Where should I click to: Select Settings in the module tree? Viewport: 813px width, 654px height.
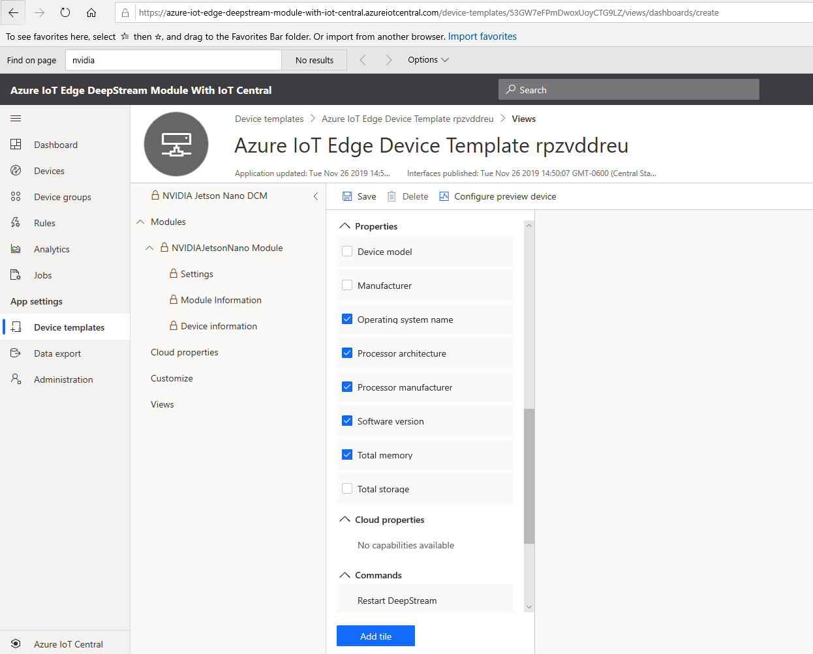click(197, 274)
